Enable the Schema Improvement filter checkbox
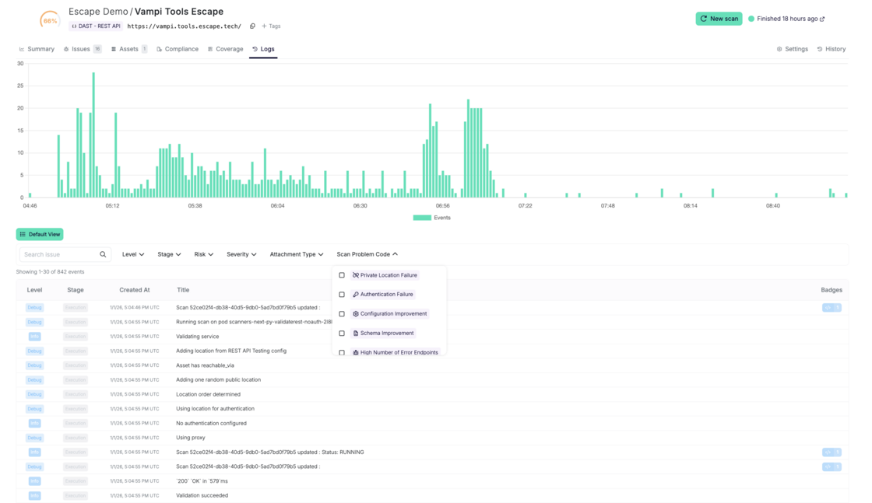The width and height of the screenshot is (872, 503). click(x=342, y=334)
